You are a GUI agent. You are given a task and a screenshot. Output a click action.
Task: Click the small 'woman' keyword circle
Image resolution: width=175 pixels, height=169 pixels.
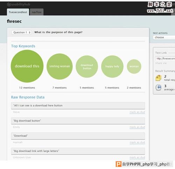tap(134, 66)
